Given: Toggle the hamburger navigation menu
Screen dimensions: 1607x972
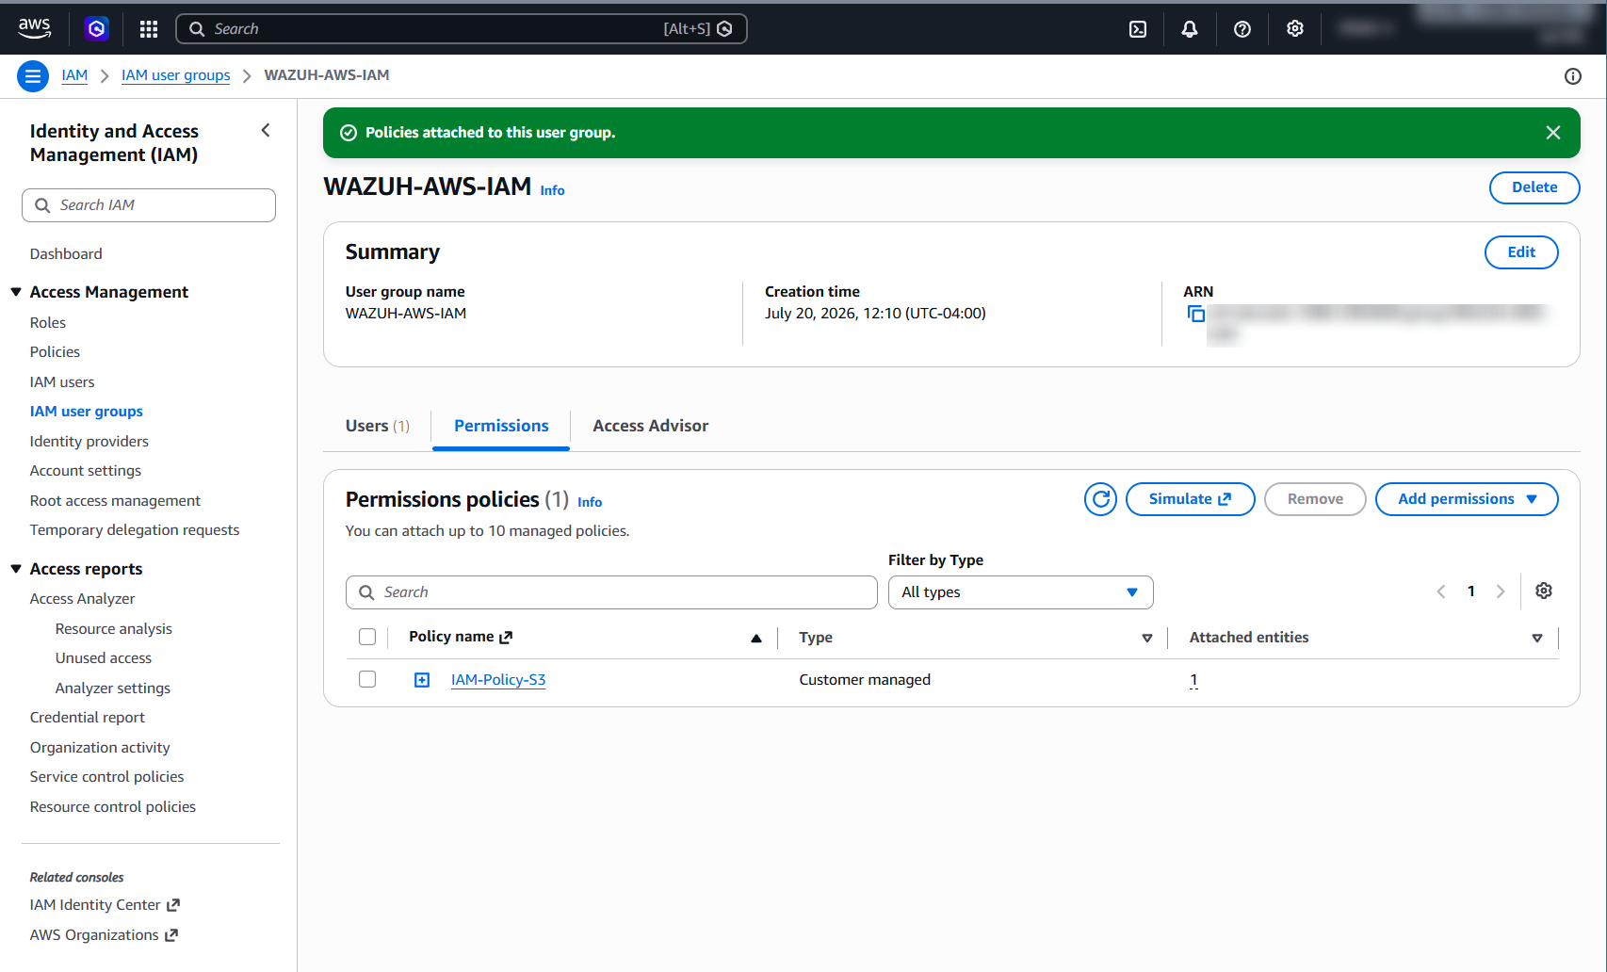Looking at the screenshot, I should tap(33, 75).
